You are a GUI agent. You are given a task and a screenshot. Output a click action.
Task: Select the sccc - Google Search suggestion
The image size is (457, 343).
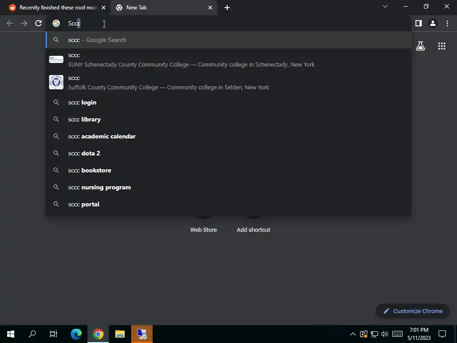click(x=228, y=40)
